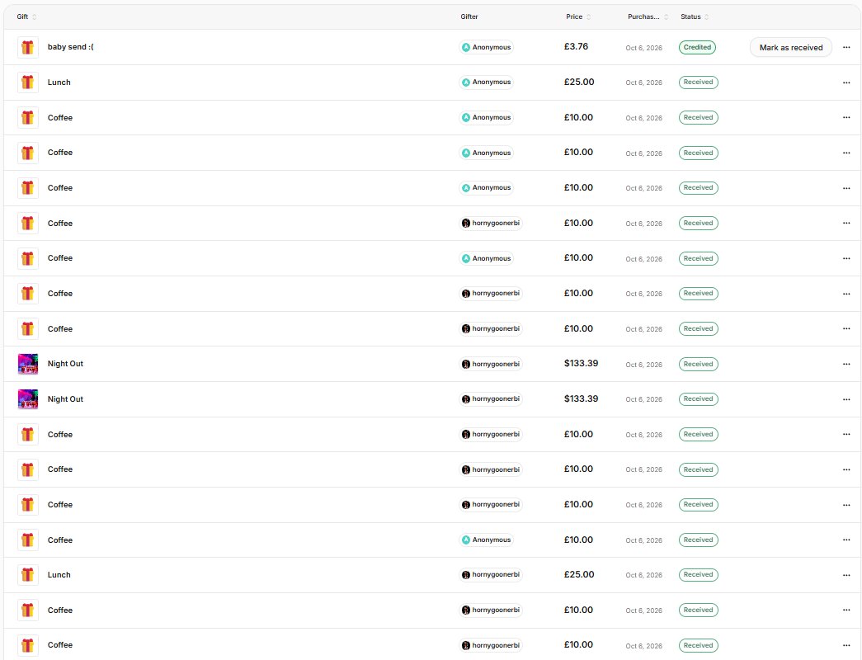Viewport: 862px width, 660px height.
Task: Click the purchase date in Anonymous's Lunch row
Action: tap(643, 83)
